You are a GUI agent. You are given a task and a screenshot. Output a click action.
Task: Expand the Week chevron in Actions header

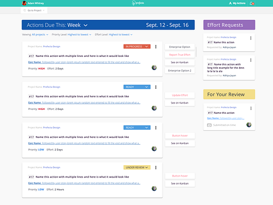click(86, 25)
